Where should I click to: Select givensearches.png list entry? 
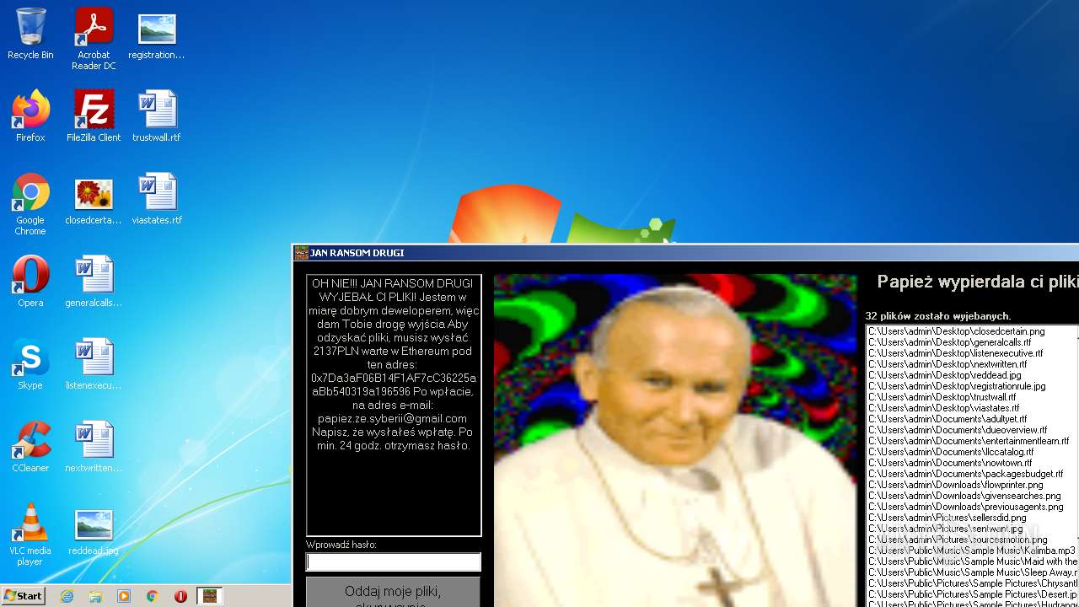click(964, 496)
